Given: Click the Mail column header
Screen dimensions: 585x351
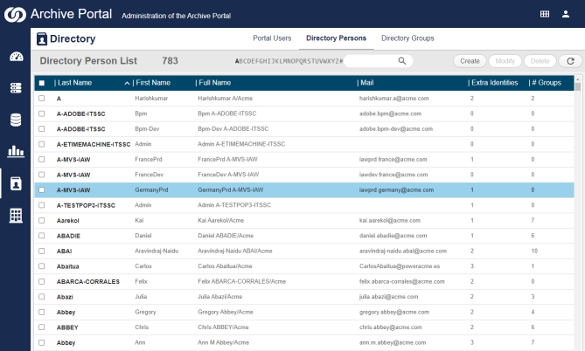Looking at the screenshot, I should click(367, 83).
